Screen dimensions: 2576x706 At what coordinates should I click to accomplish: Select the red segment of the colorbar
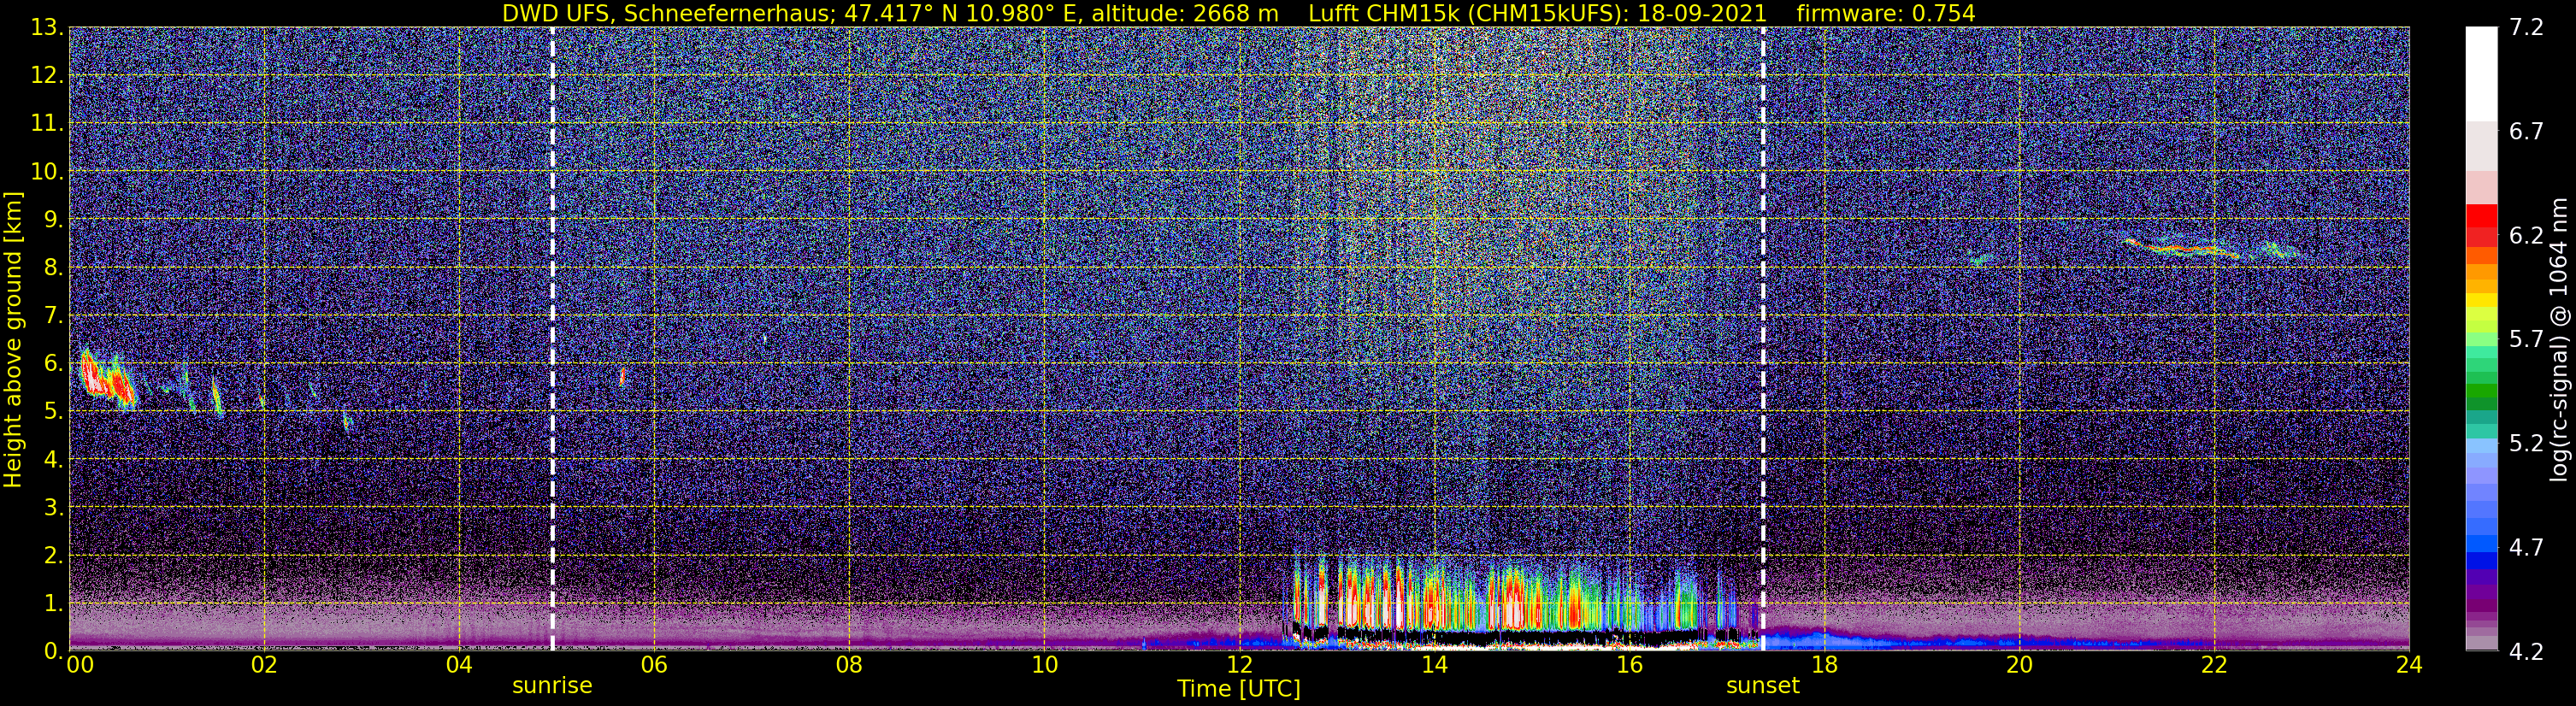coord(2481,215)
